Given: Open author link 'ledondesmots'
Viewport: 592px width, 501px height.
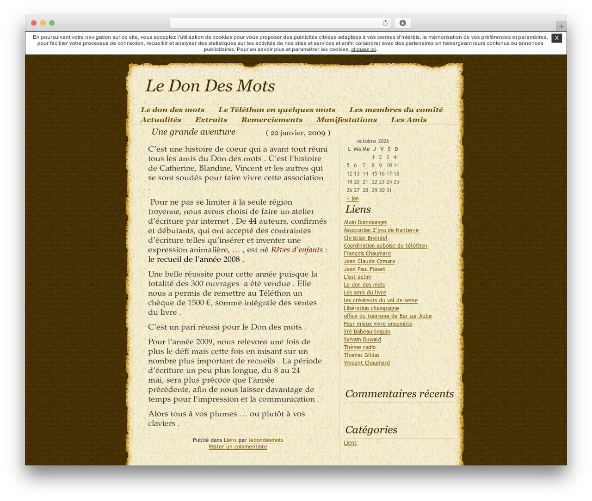Looking at the screenshot, I should 266,440.
